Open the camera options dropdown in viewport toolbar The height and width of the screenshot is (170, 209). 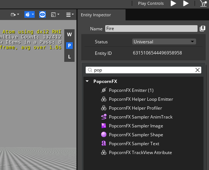click(15, 14)
